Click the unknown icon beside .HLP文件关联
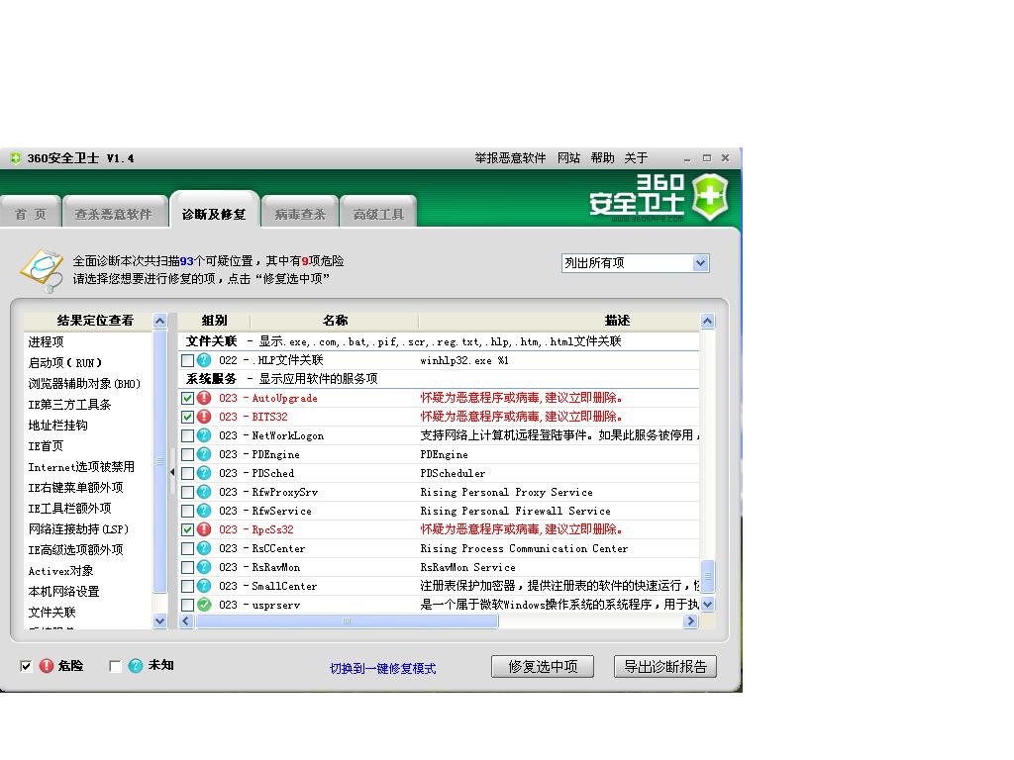This screenshot has width=1014, height=760. click(x=204, y=360)
